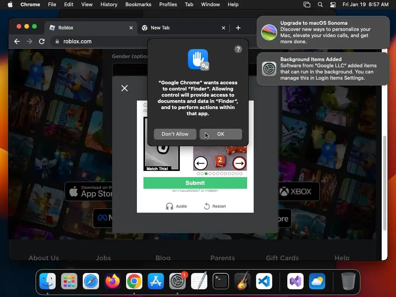This screenshot has height=297, width=396.
Task: Switch to the New Tab tab
Action: pyautogui.click(x=184, y=28)
